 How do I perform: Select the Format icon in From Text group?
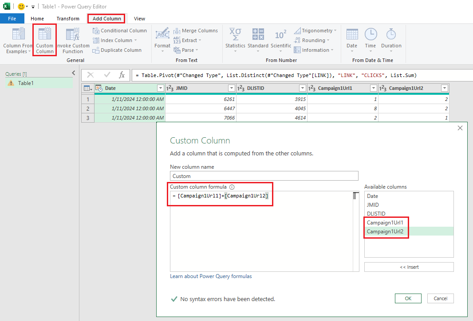[162, 40]
